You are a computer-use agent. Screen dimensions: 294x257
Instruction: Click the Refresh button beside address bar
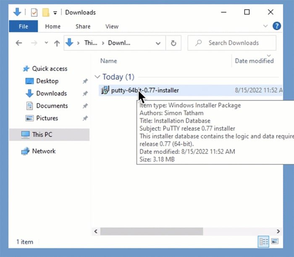[x=173, y=43]
